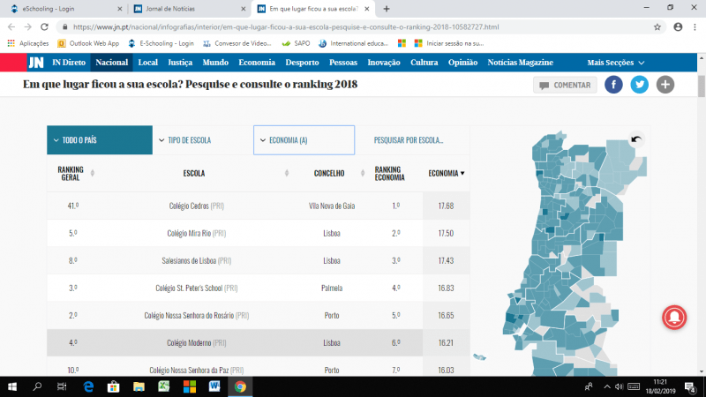The height and width of the screenshot is (397, 706).
Task: Open the Cultura section link
Action: (424, 63)
